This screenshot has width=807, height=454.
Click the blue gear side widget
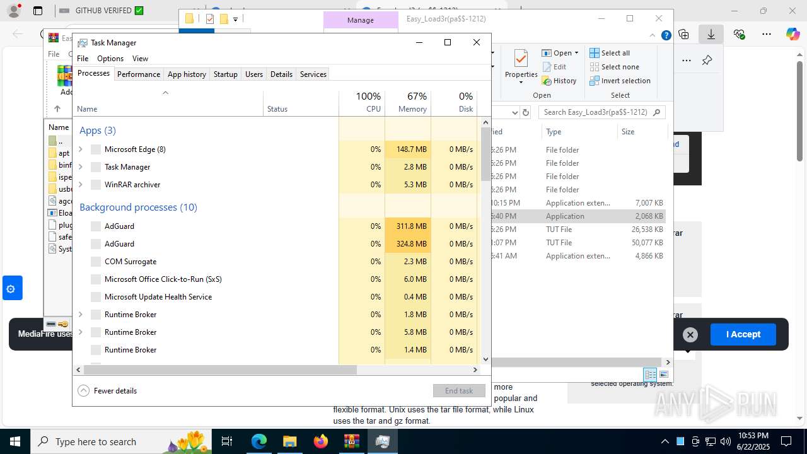(11, 289)
